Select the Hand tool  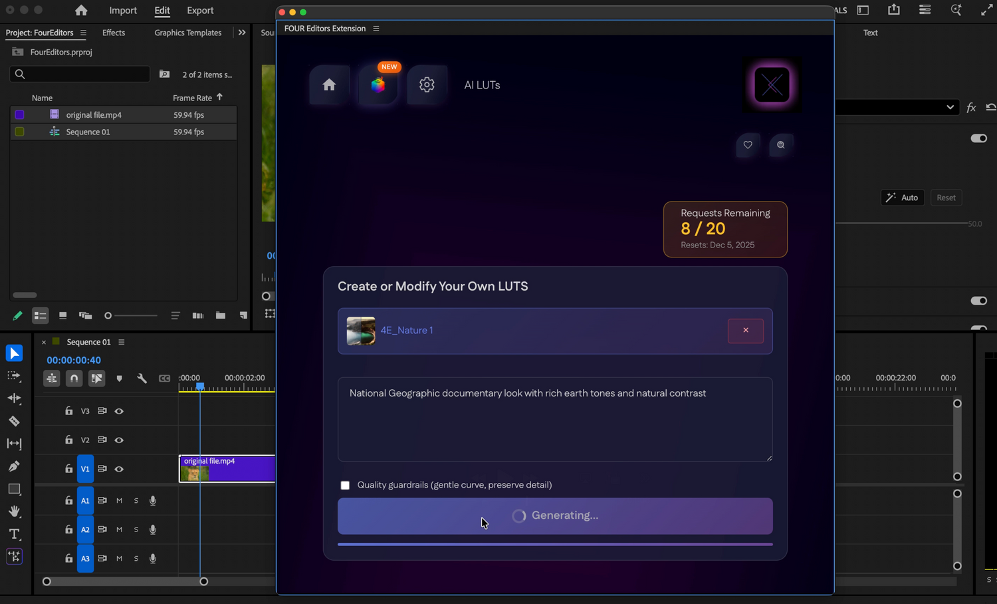[14, 512]
